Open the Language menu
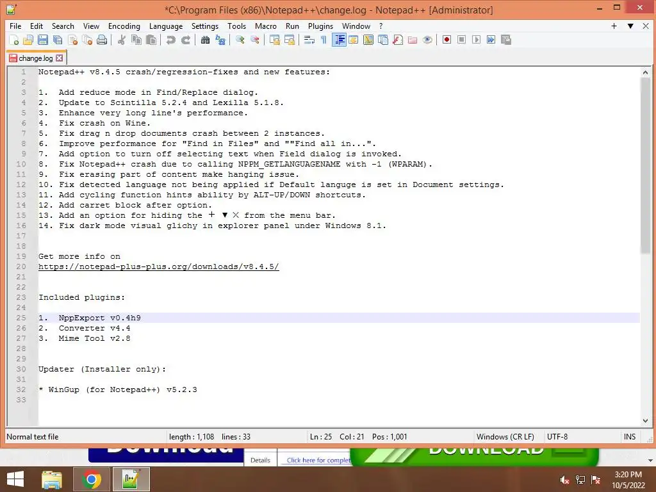The image size is (656, 492). coord(166,26)
